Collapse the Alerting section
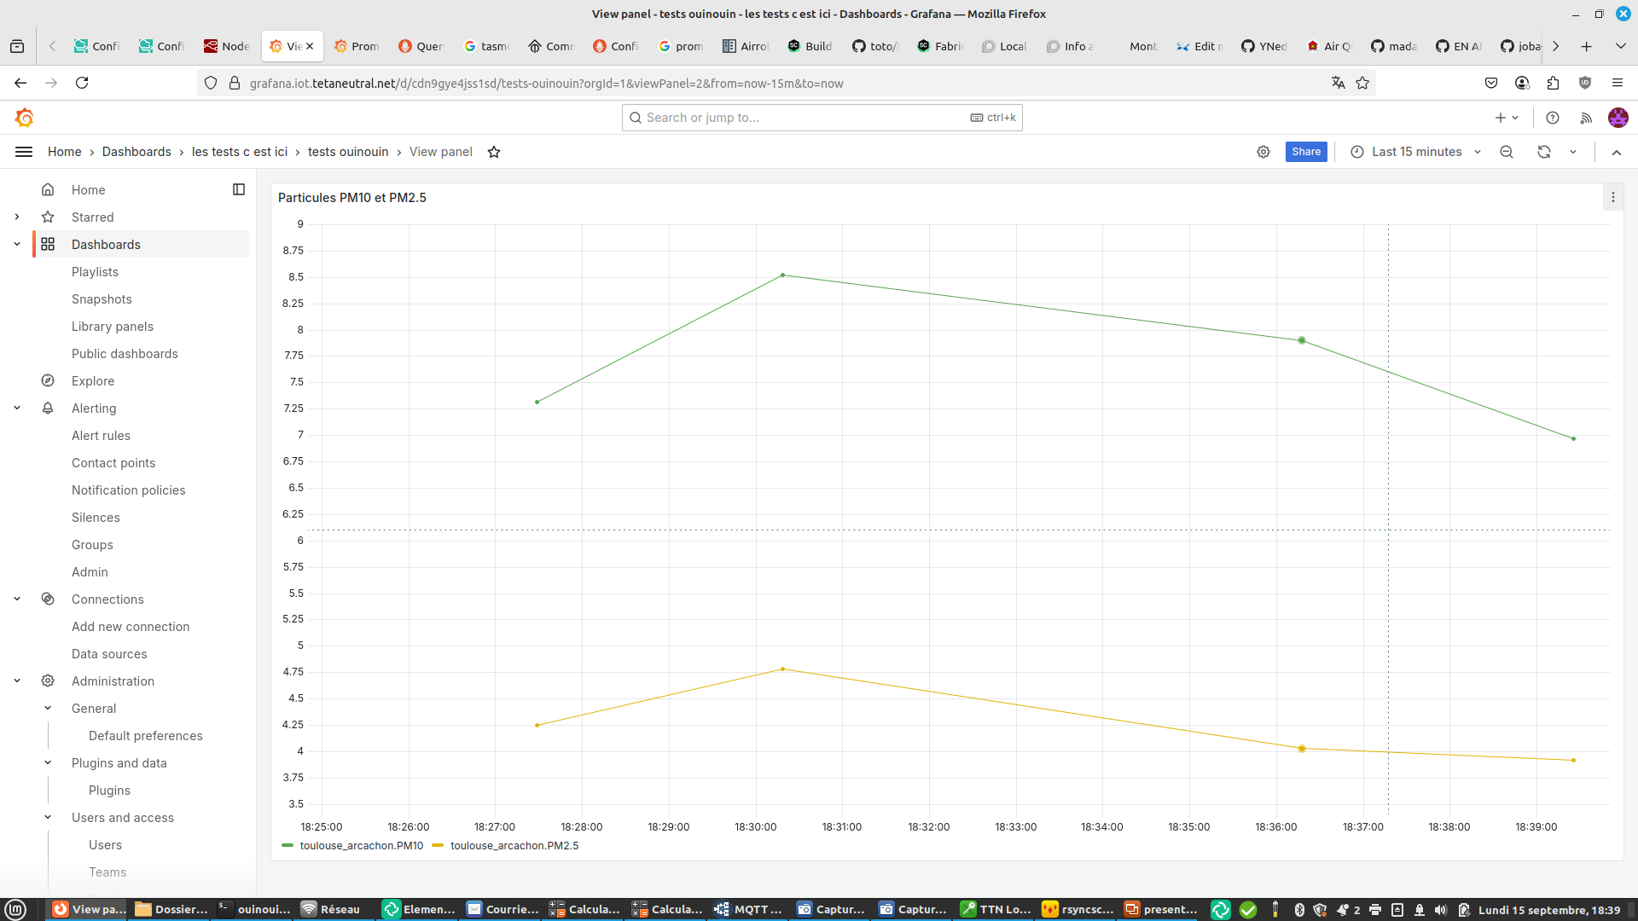1638x921 pixels. (17, 408)
